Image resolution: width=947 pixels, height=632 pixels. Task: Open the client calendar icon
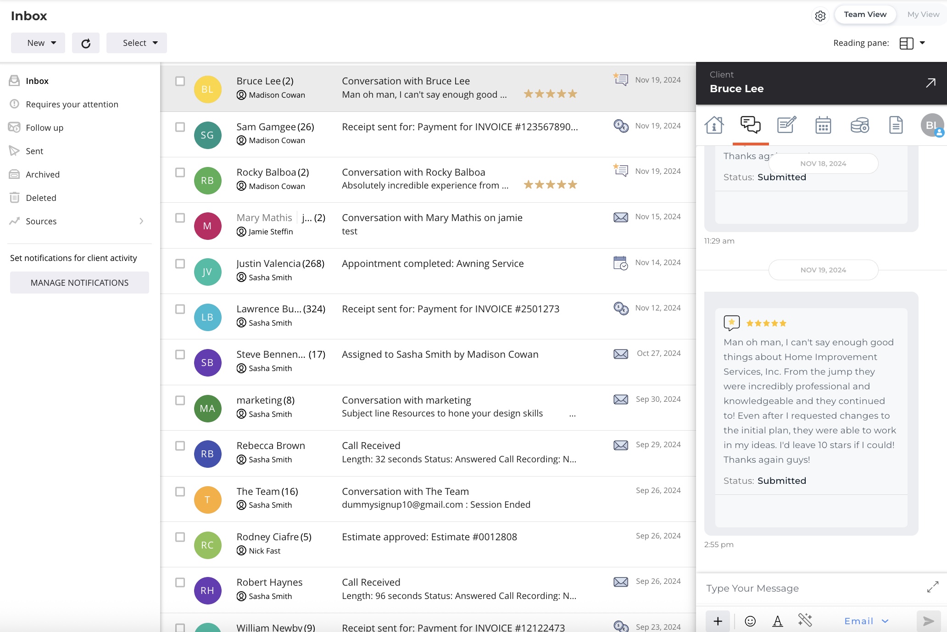tap(823, 125)
